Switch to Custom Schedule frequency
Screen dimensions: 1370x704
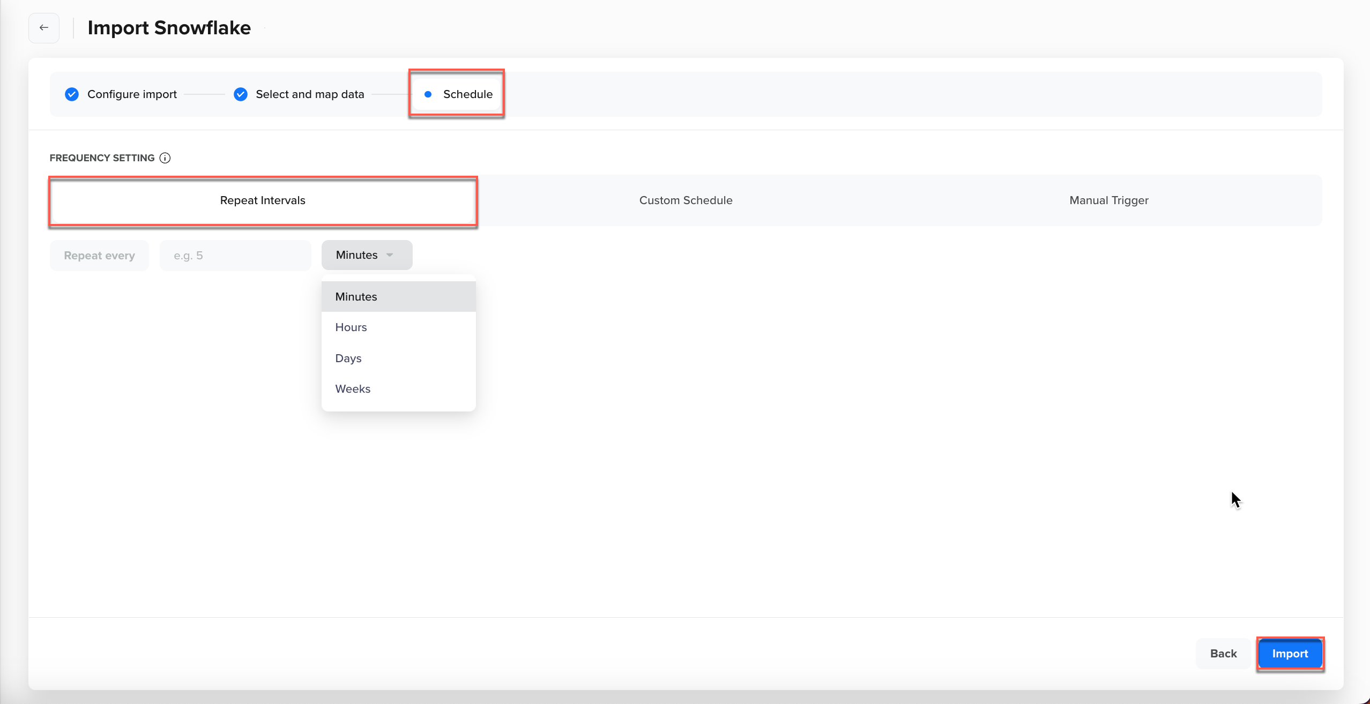pyautogui.click(x=686, y=200)
